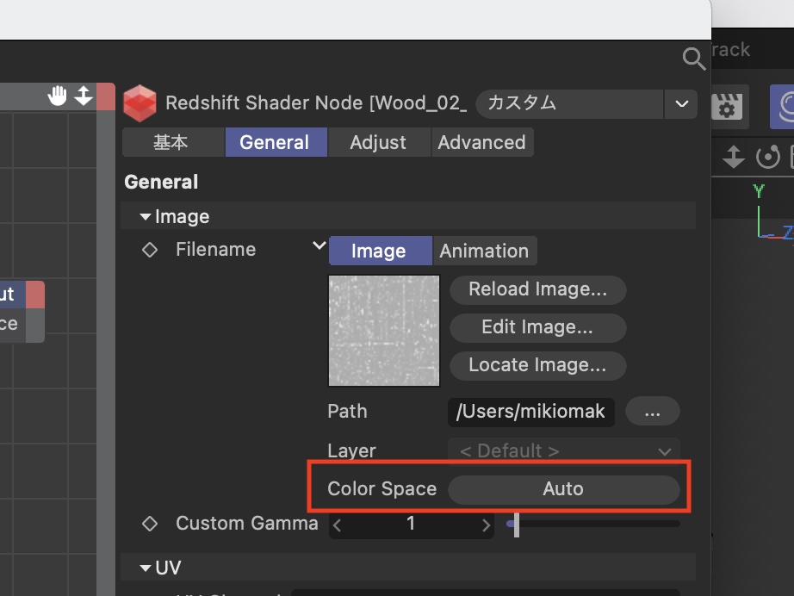This screenshot has width=794, height=596.
Task: Toggle the Custom Gamma keyframe diamond
Action: (x=150, y=524)
